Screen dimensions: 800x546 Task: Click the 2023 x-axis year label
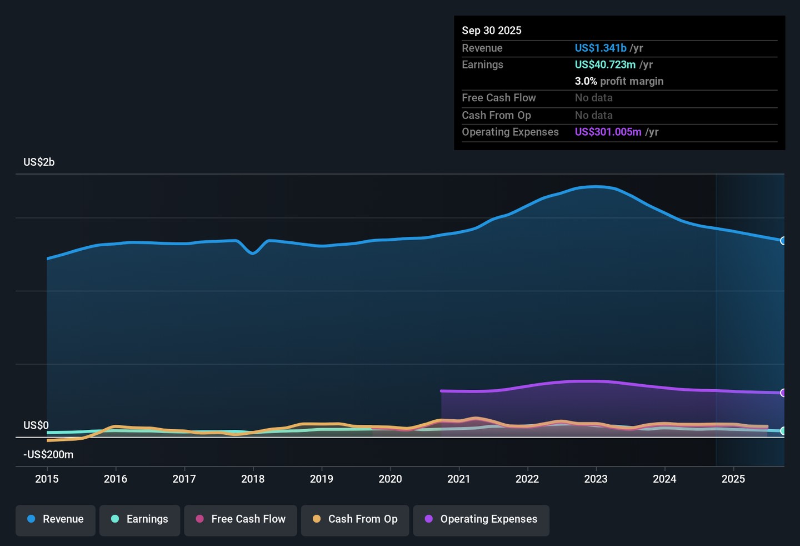click(x=596, y=479)
